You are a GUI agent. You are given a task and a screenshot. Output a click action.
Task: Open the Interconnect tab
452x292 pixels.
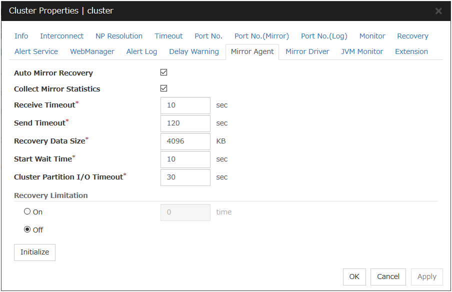(61, 36)
